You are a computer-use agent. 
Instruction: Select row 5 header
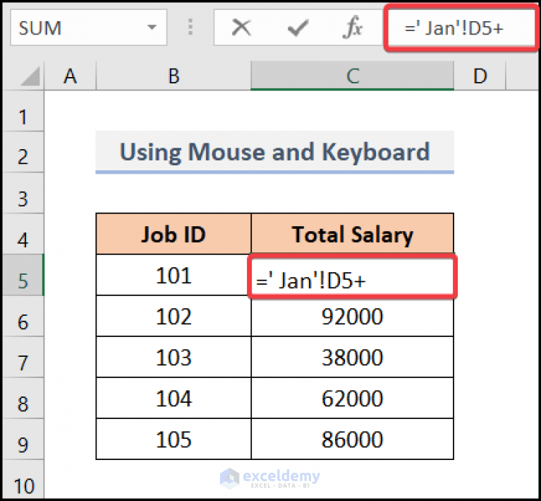tap(23, 275)
